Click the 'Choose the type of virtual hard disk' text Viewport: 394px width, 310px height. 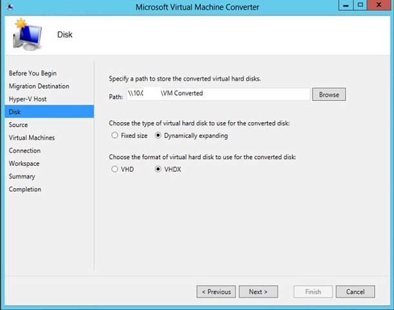[x=200, y=123]
